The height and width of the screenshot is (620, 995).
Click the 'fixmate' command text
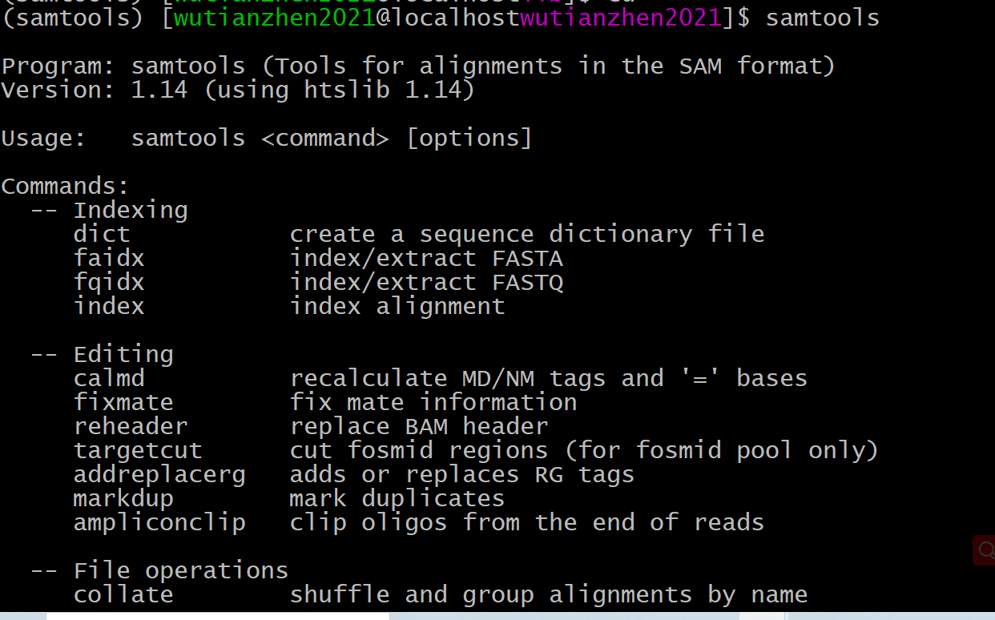123,402
